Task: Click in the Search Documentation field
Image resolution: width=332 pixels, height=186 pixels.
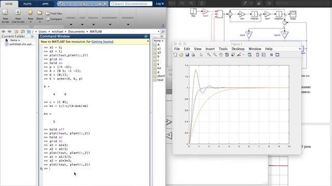Action: [131, 4]
